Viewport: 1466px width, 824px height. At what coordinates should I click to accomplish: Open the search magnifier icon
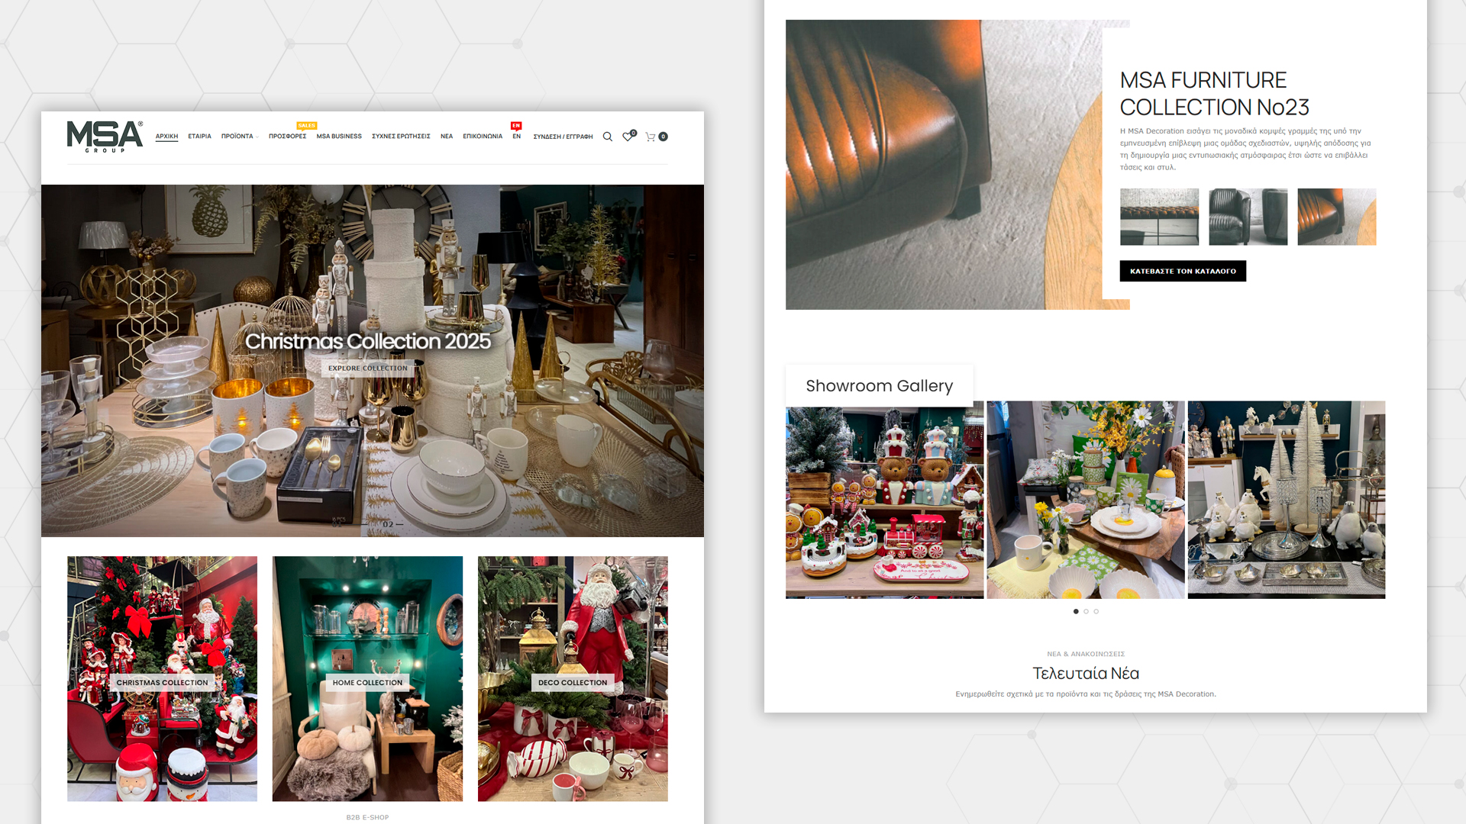(x=608, y=137)
